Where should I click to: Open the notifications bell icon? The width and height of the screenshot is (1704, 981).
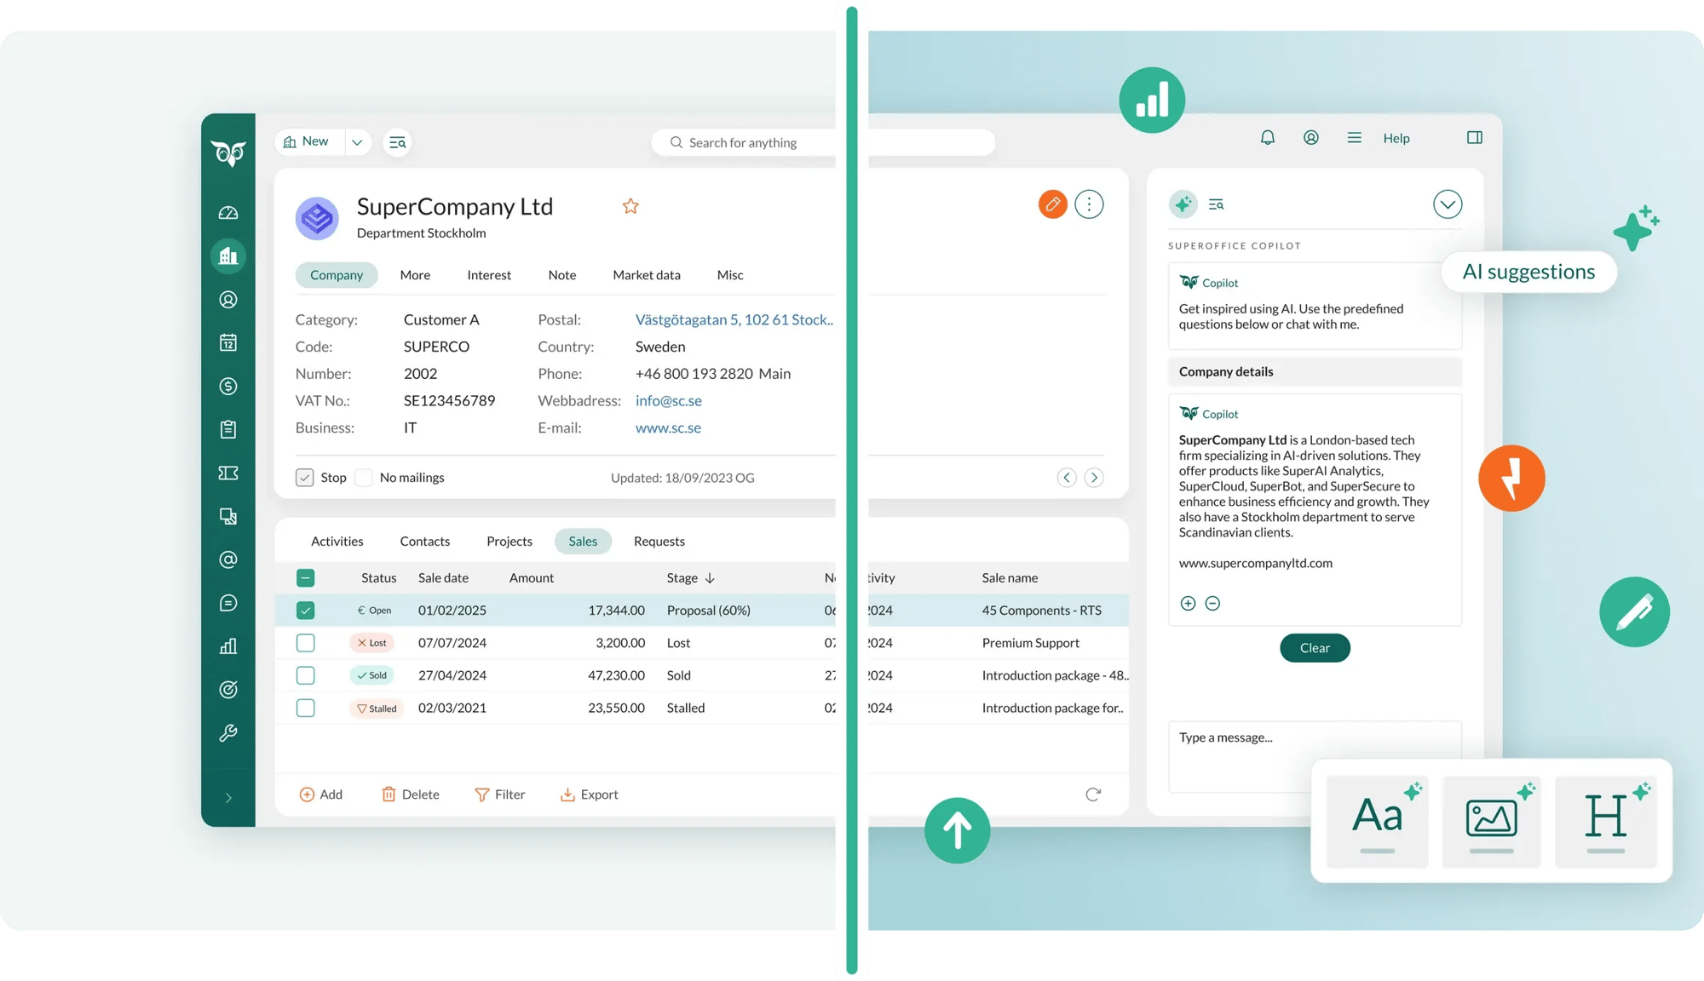[x=1267, y=138]
